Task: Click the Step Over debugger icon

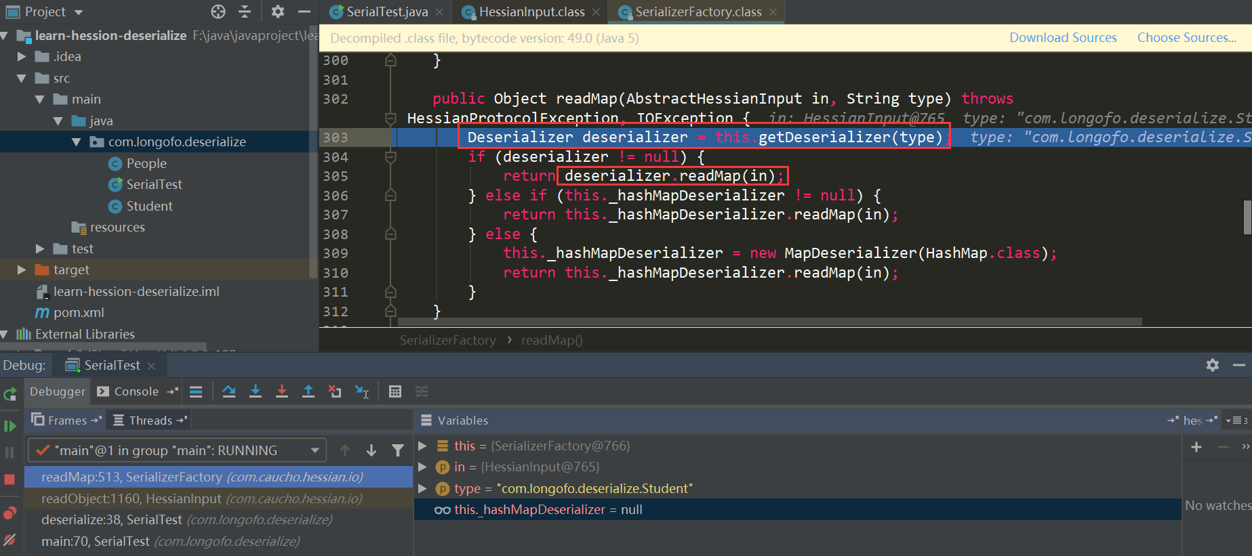Action: pos(229,391)
